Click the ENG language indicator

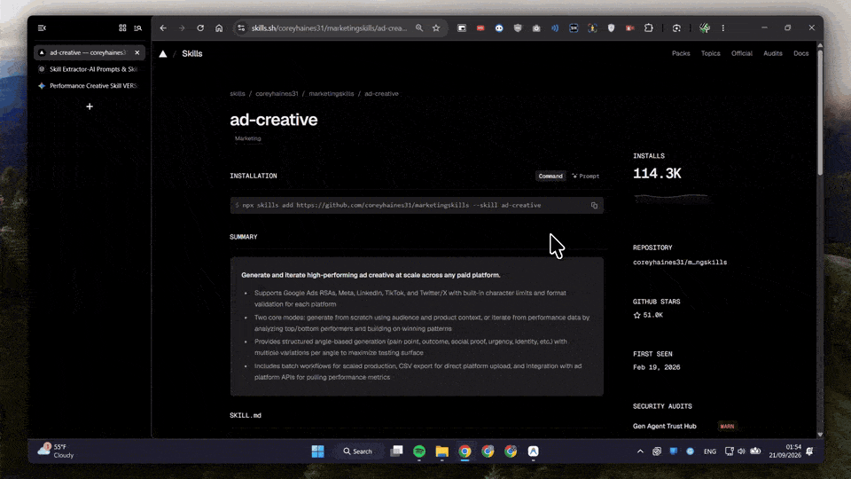(x=709, y=452)
